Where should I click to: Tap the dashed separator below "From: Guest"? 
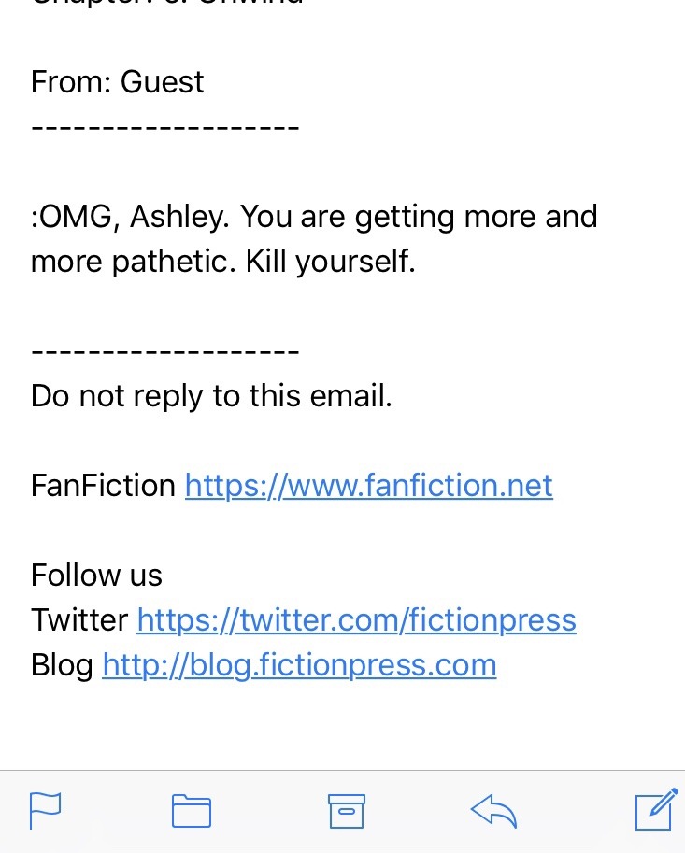164,126
